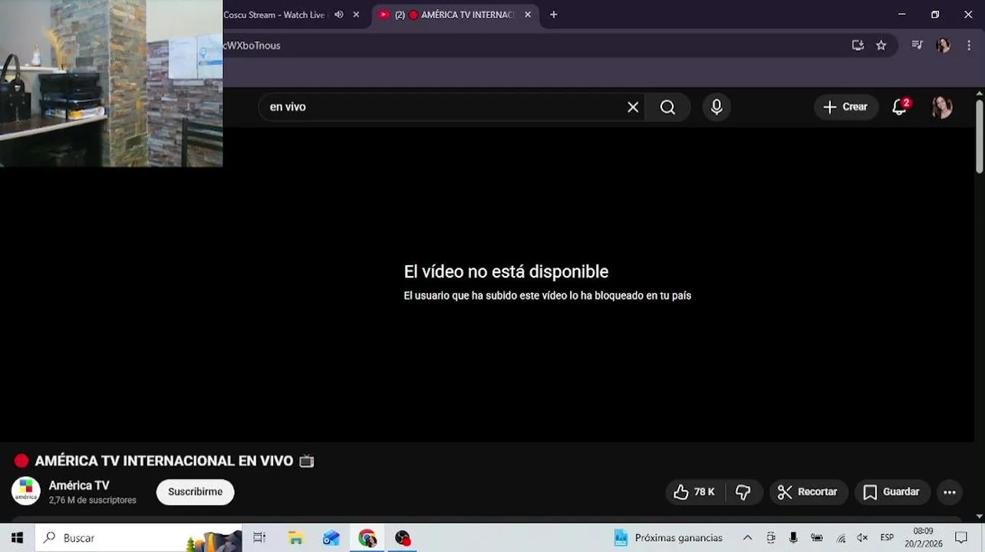Click the '2,76 M de suscriptores' text
The height and width of the screenshot is (552, 985).
[93, 501]
